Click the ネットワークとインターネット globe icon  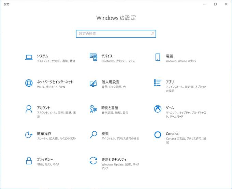click(x=29, y=83)
